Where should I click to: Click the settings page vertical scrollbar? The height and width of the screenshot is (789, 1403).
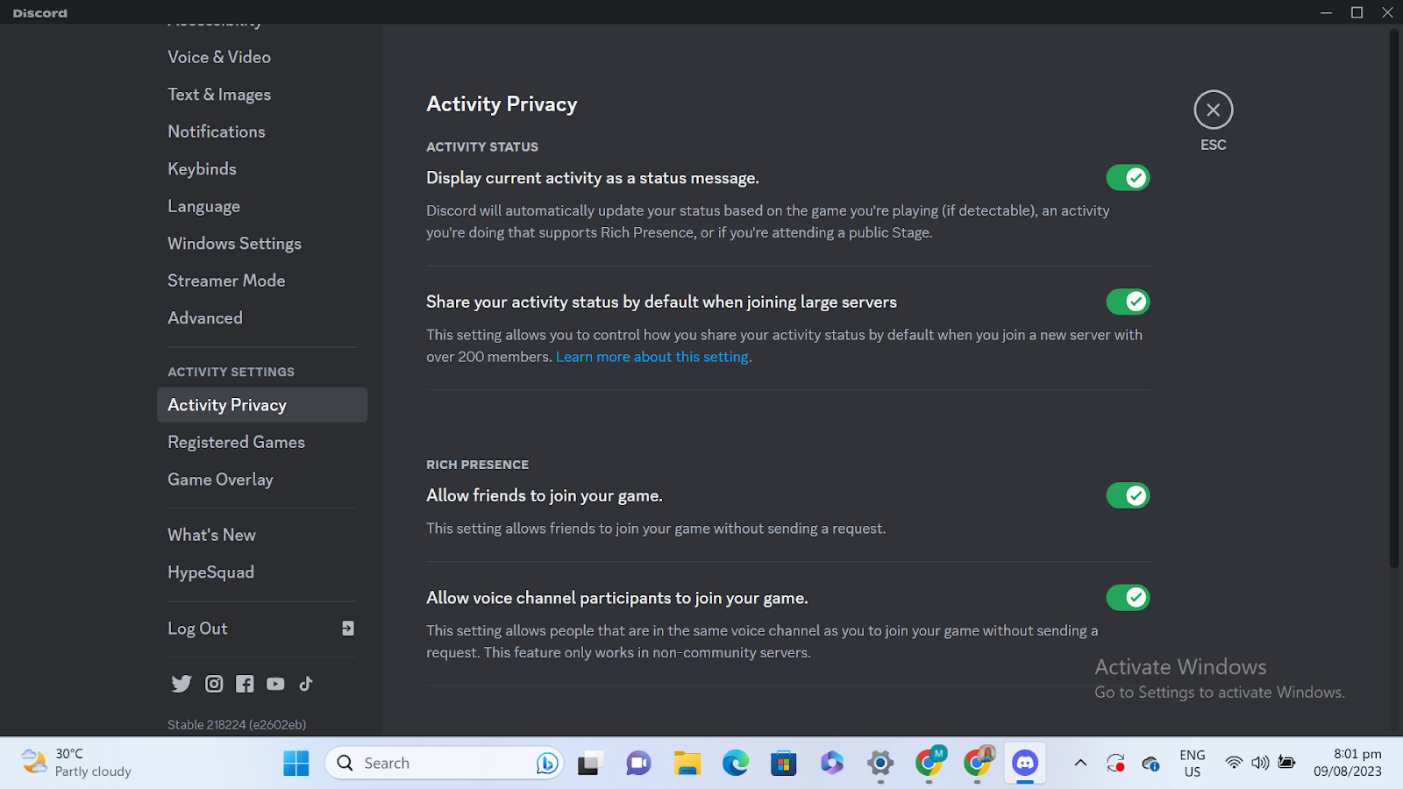[1394, 298]
